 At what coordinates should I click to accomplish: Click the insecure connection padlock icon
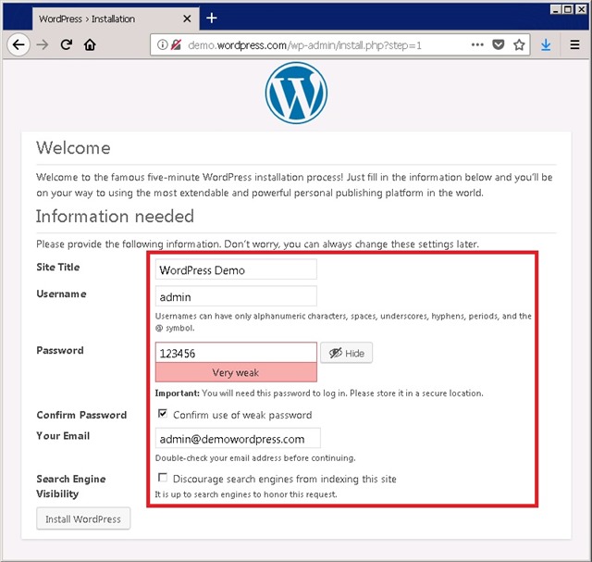176,45
